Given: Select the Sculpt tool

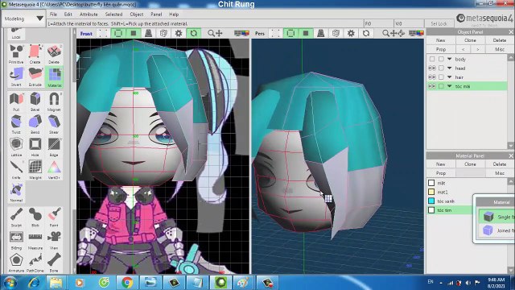Looking at the screenshot, I should tap(16, 217).
